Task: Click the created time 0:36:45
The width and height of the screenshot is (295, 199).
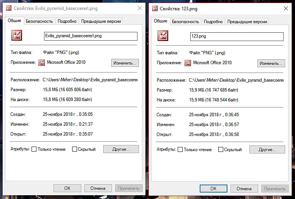Action: pos(232,115)
